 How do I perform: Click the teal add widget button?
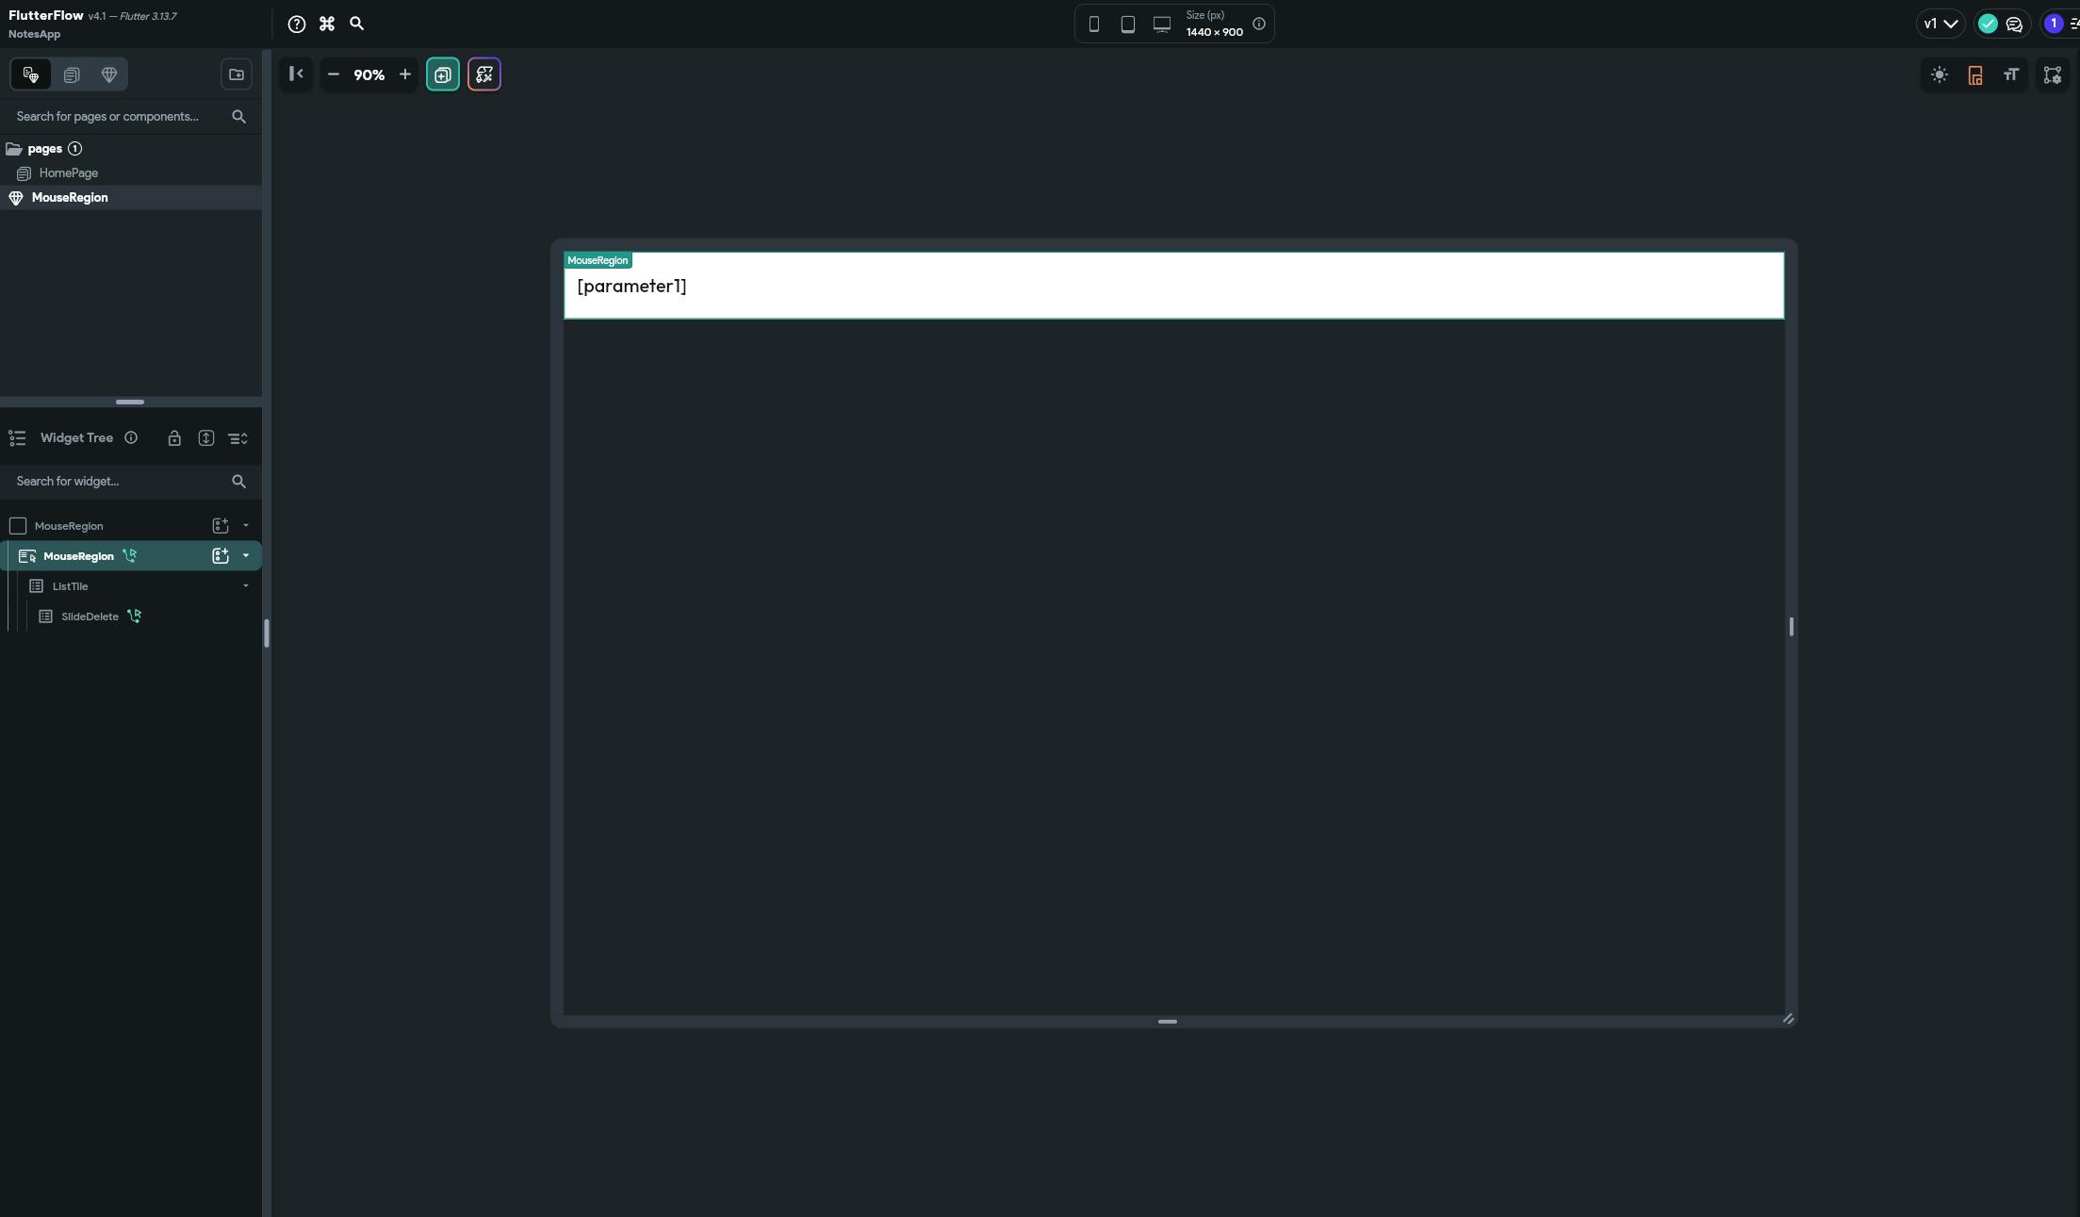tap(443, 74)
